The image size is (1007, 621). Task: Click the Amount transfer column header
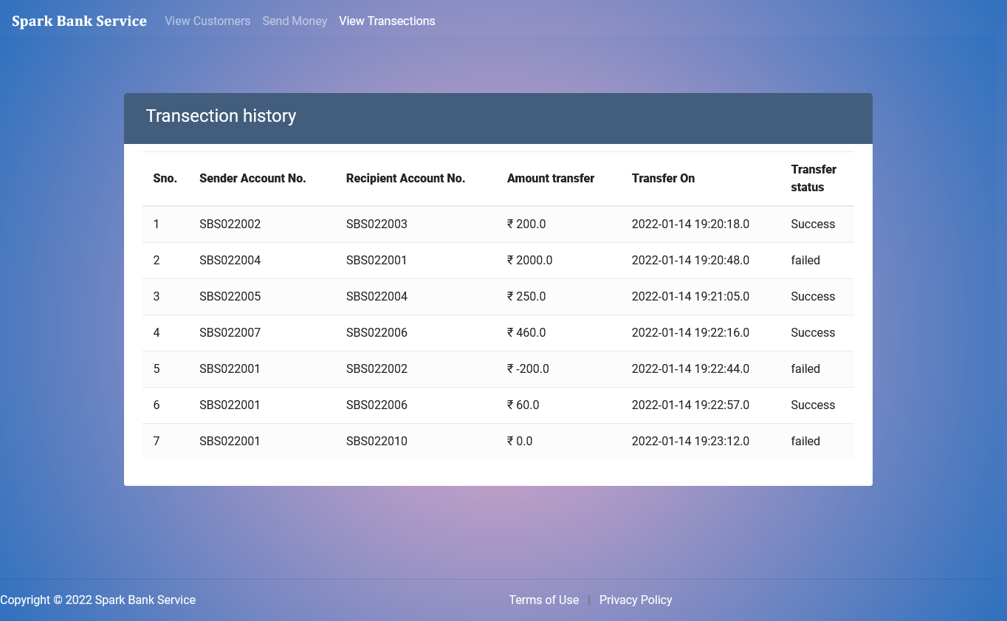[551, 178]
